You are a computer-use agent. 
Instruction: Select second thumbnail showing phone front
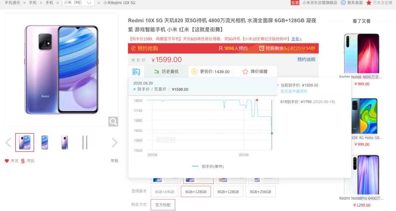(45, 142)
